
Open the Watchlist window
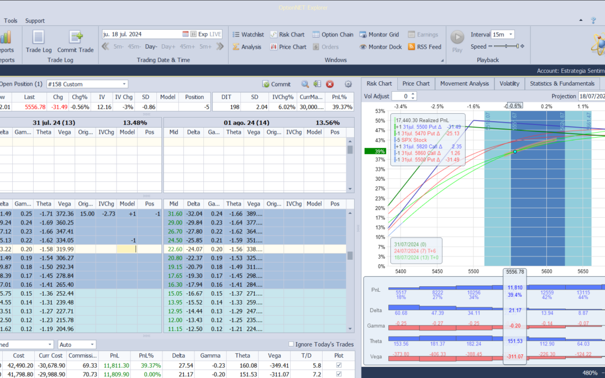click(248, 34)
